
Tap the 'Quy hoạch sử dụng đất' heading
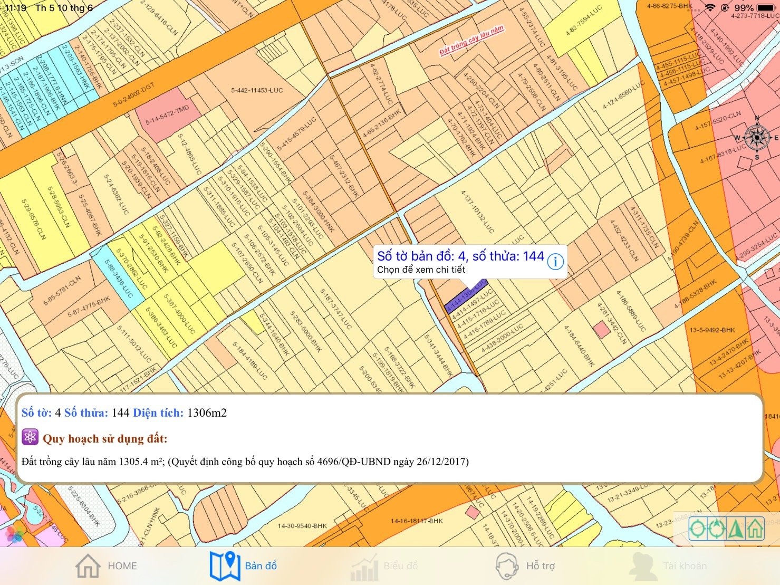105,439
